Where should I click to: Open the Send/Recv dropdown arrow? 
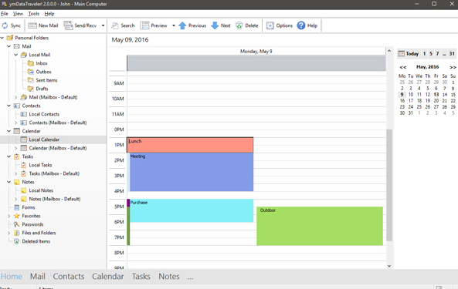[x=103, y=25]
